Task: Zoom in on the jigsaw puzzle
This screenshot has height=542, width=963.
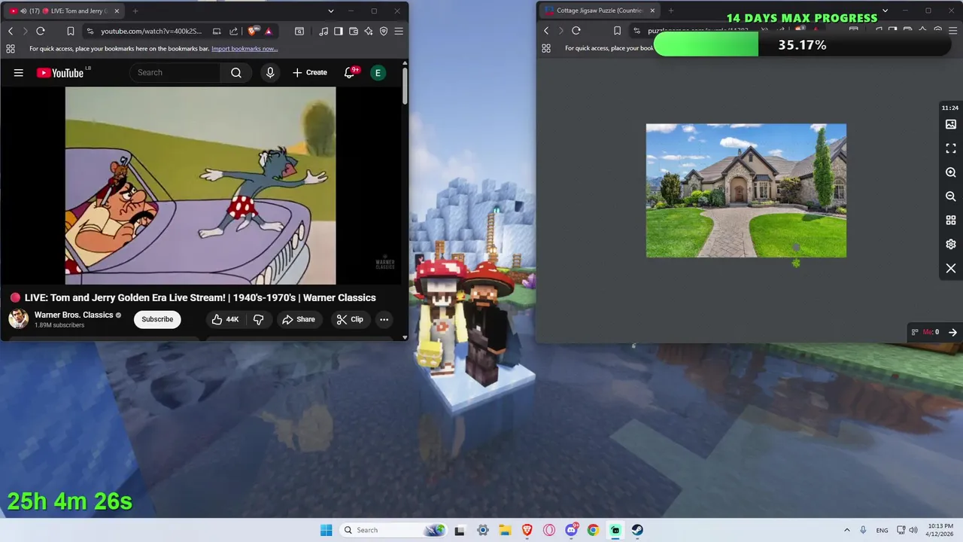Action: pyautogui.click(x=951, y=172)
